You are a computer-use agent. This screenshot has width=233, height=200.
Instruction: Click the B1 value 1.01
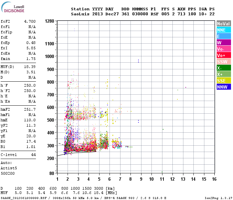coord(31,147)
